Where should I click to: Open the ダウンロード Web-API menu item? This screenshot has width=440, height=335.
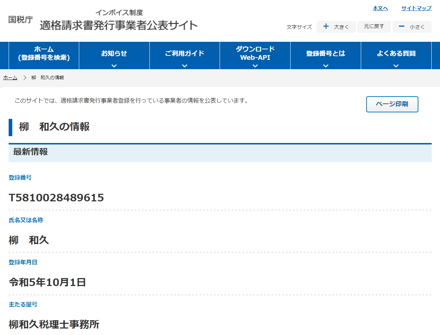255,55
